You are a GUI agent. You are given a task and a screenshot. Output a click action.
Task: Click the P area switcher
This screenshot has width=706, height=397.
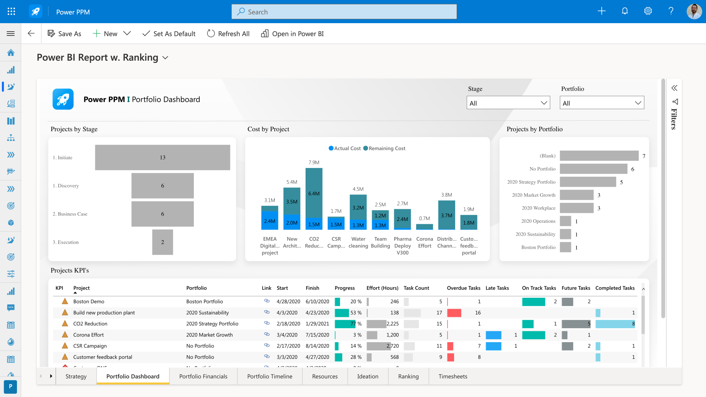10,386
